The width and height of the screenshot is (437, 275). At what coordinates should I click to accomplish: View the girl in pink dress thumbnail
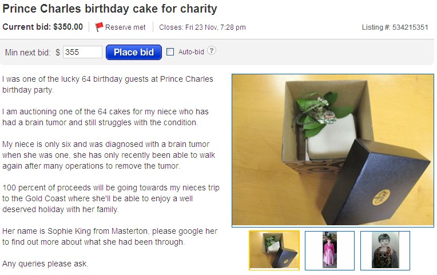coord(329,250)
